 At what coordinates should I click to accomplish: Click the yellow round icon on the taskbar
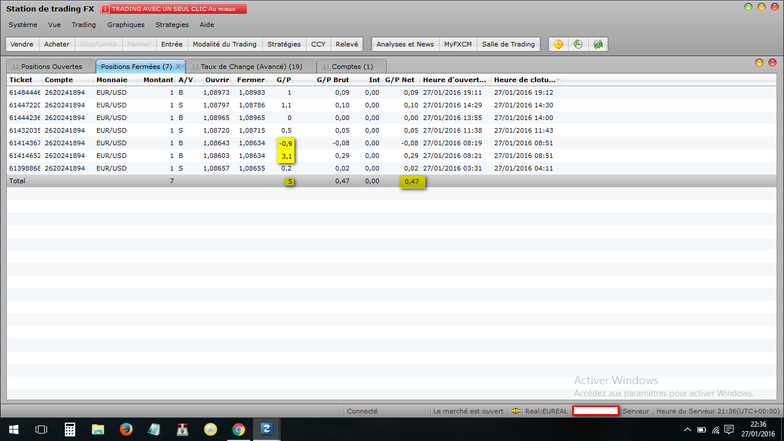[211, 429]
